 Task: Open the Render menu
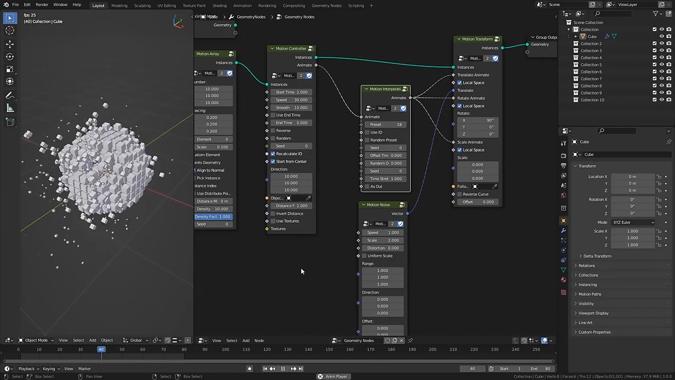(42, 5)
